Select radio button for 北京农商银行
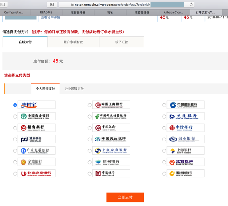The height and width of the screenshot is (206, 228). coord(15,174)
